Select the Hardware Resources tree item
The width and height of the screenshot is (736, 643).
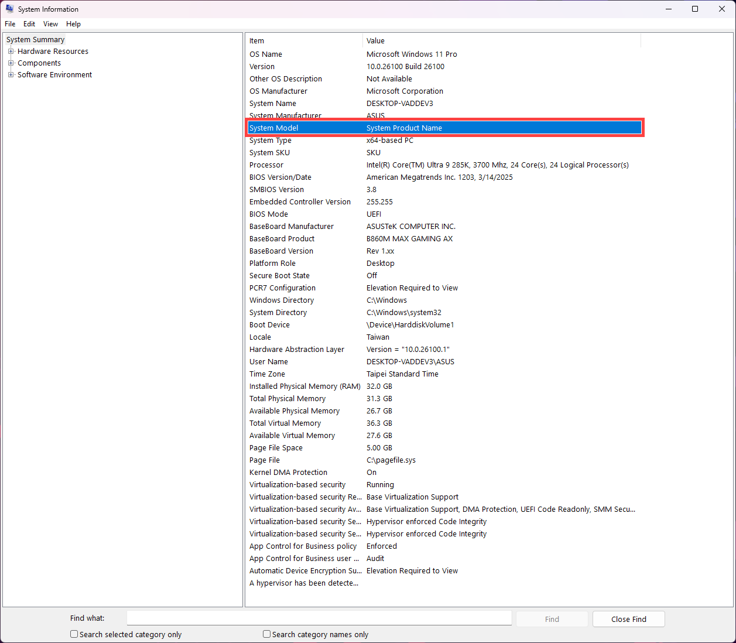[x=53, y=52]
